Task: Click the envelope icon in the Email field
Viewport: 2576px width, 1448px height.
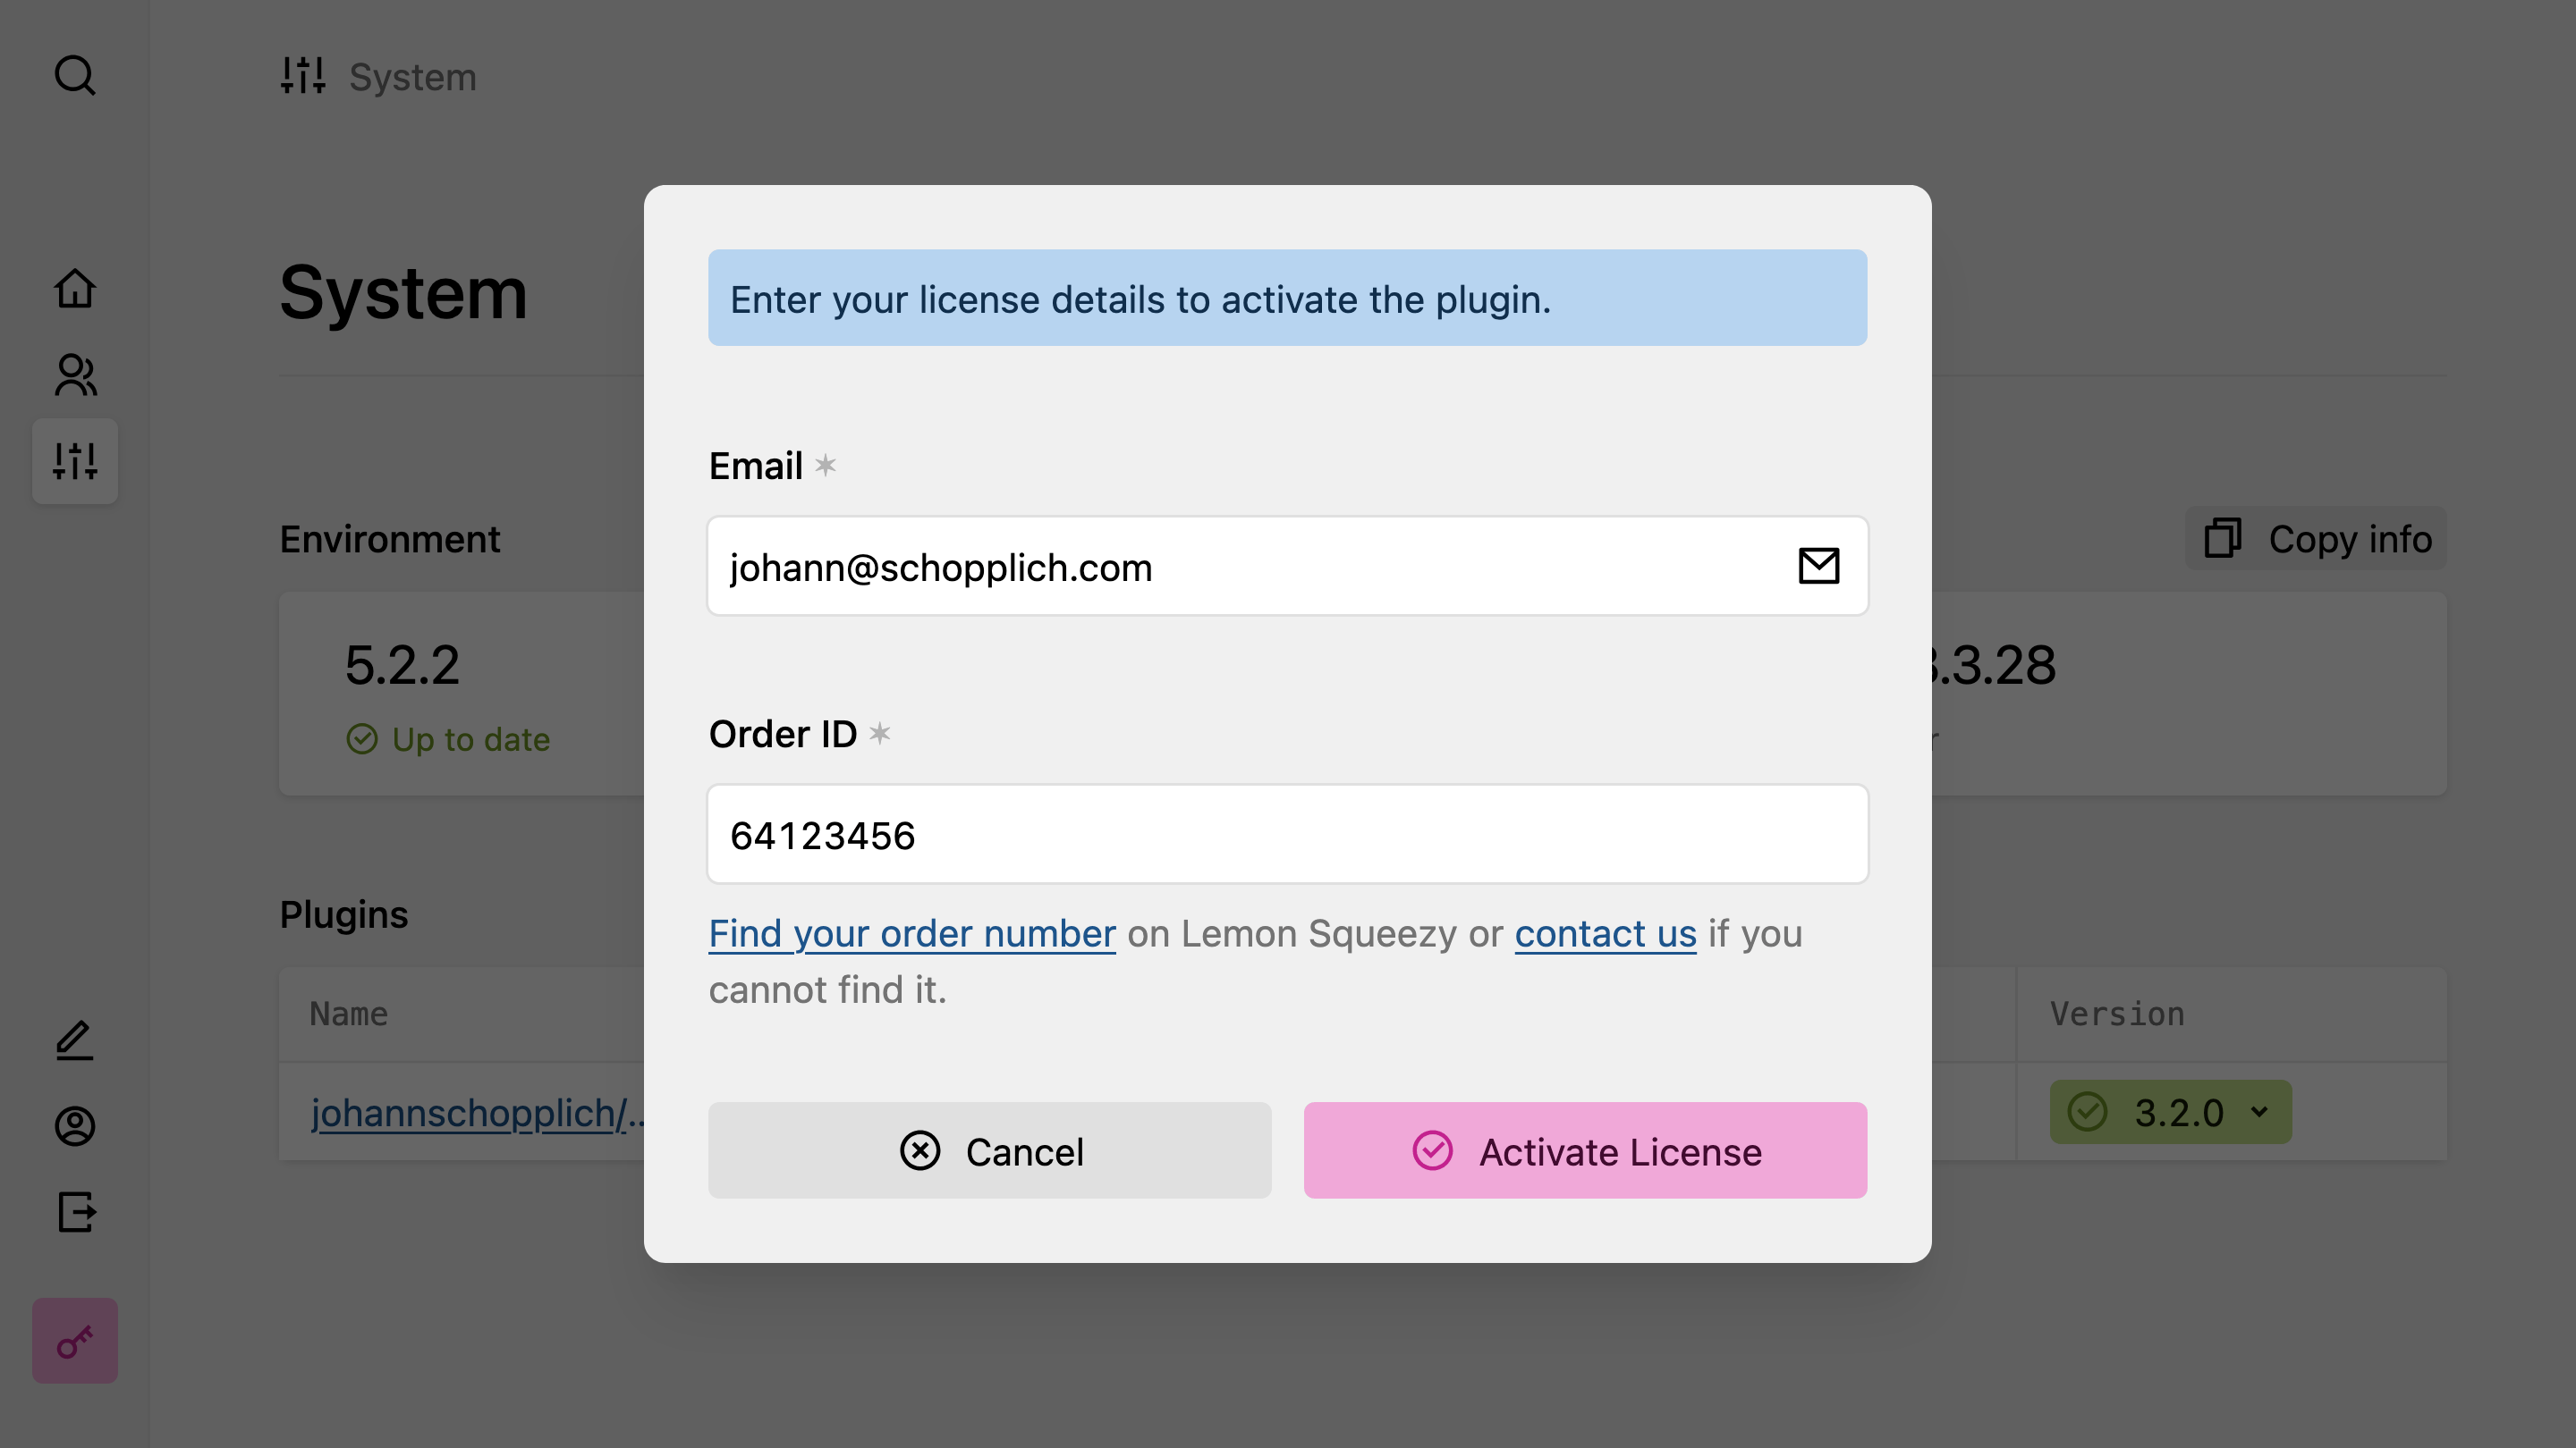Action: [1820, 566]
